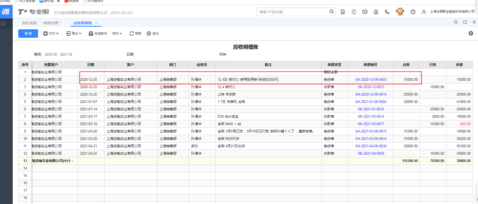Open the help question mark icon
The height and width of the screenshot is (204, 478).
(413, 12)
